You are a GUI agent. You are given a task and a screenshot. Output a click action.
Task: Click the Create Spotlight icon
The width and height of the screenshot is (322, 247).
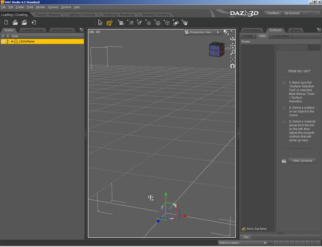pos(139,23)
